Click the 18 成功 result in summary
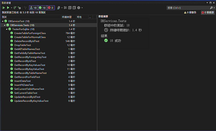 [x=116, y=41]
